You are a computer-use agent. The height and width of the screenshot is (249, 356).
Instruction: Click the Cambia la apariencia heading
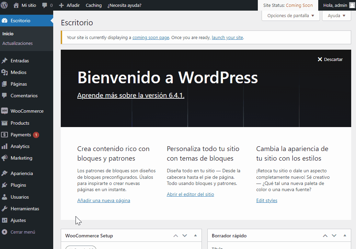(292, 153)
